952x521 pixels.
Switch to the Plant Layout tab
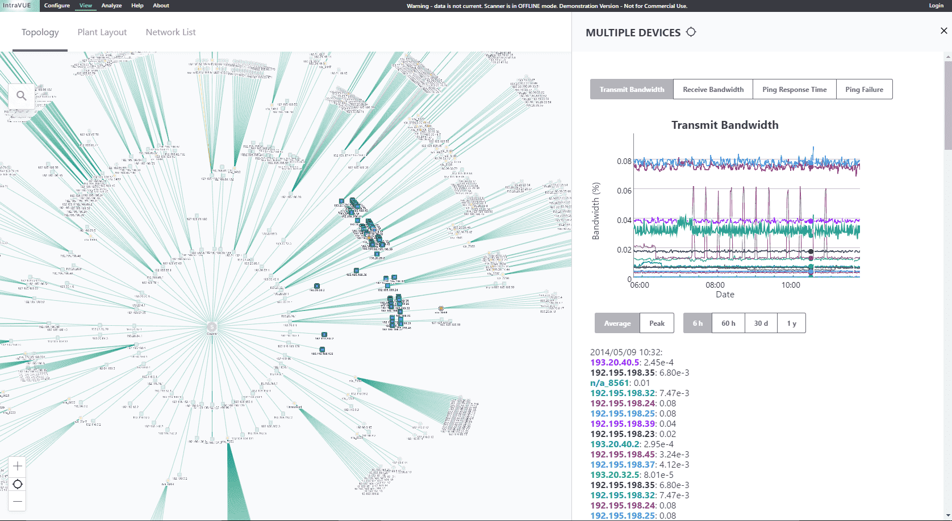click(102, 32)
